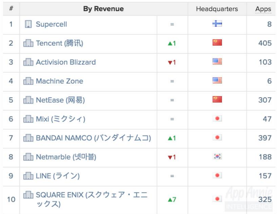Viewport: 277px width, 214px height.
Task: Click the US flag for Activision Blizzard
Action: (x=217, y=62)
